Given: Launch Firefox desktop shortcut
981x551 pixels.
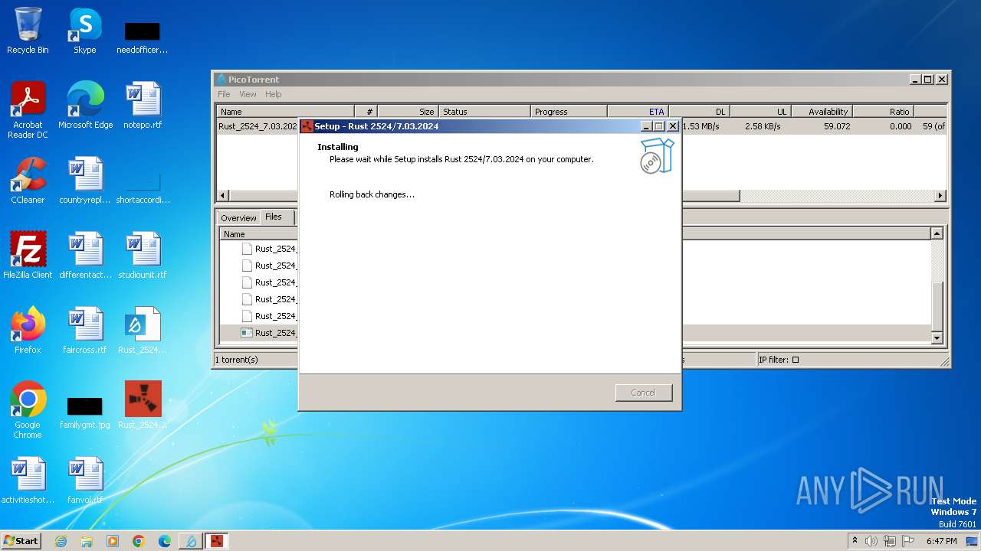Looking at the screenshot, I should click(x=28, y=331).
